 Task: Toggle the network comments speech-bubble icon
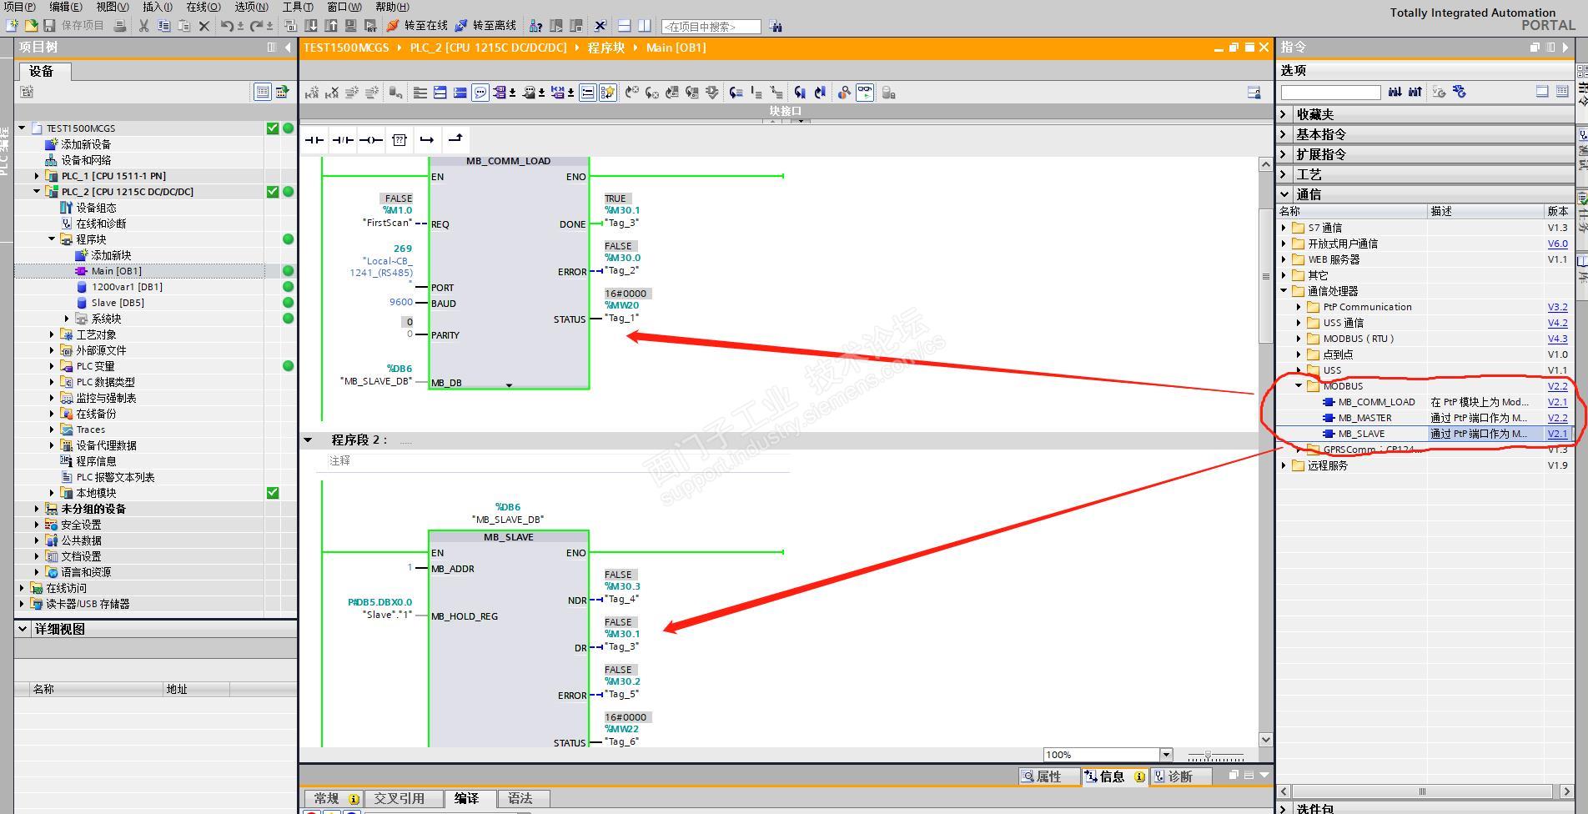point(480,93)
